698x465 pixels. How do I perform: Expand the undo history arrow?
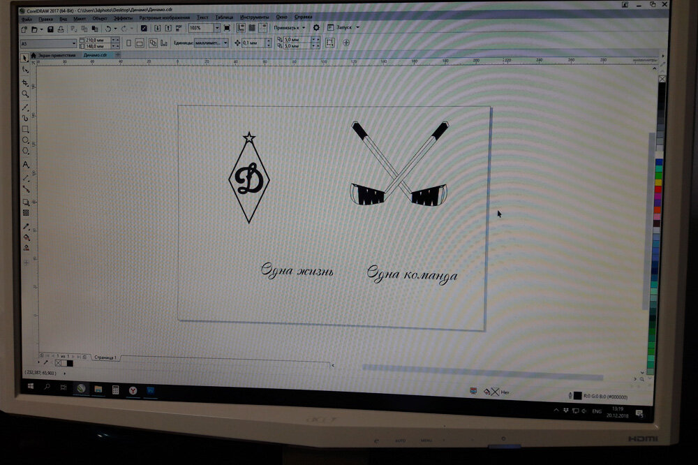click(115, 29)
